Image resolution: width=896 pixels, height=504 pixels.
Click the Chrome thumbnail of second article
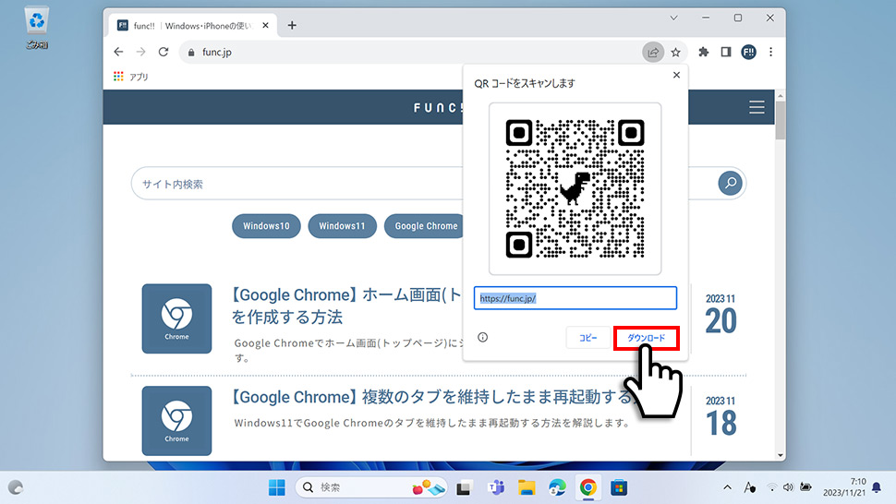[x=176, y=421]
